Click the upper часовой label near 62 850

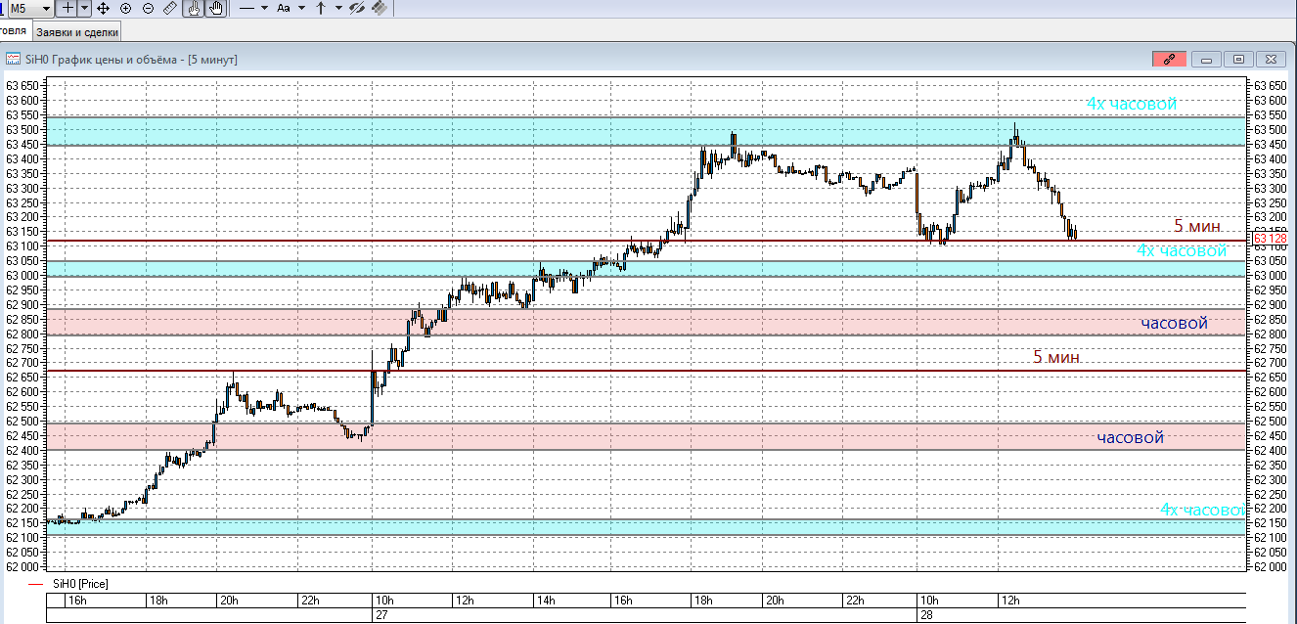1174,323
